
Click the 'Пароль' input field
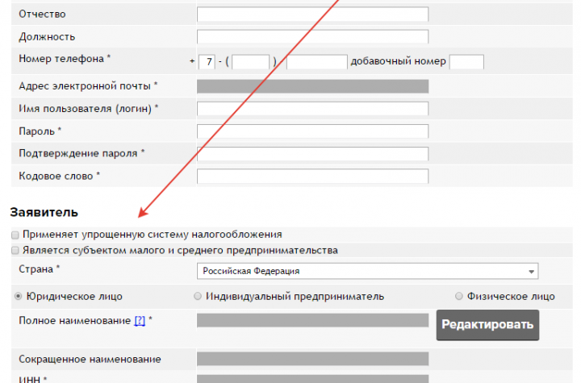pyautogui.click(x=312, y=131)
